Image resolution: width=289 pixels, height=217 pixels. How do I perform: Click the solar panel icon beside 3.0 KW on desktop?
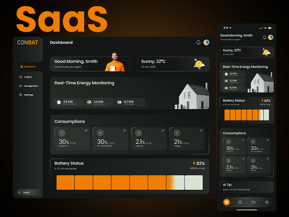tap(89, 102)
